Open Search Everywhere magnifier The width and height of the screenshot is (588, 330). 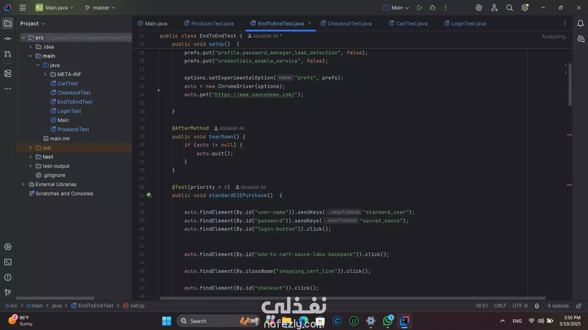coord(509,8)
